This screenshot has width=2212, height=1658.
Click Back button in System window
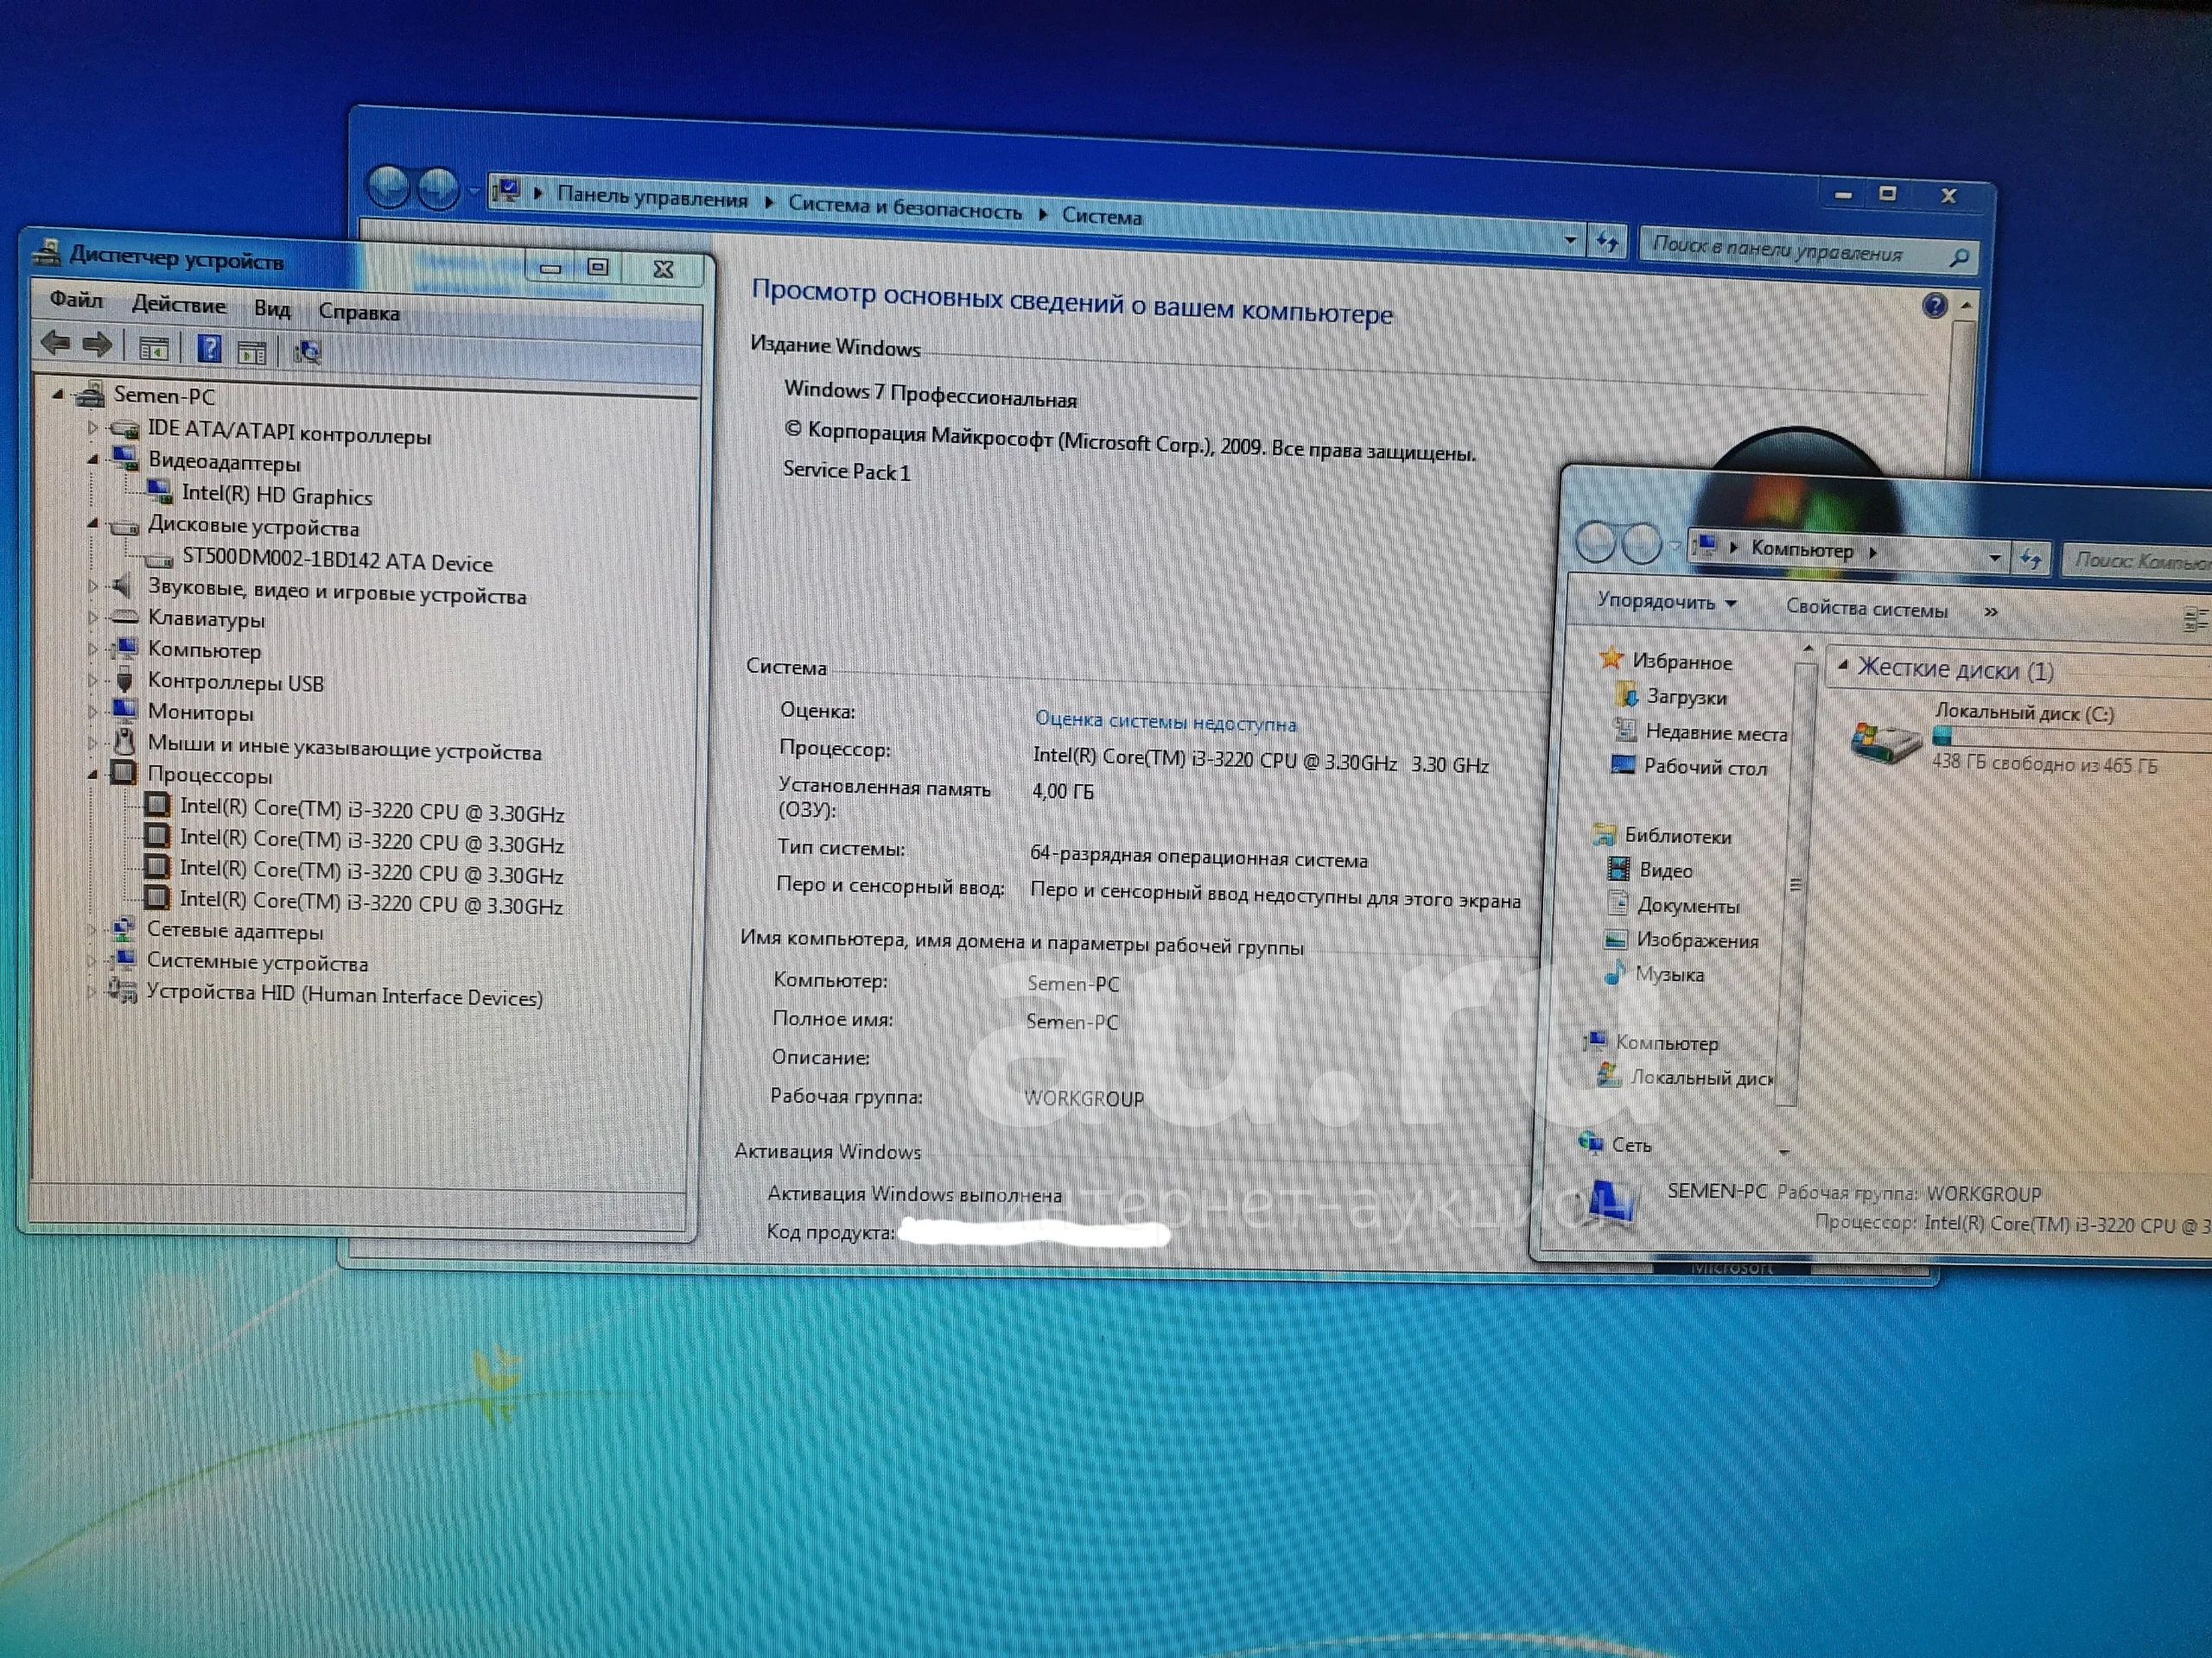click(x=390, y=186)
